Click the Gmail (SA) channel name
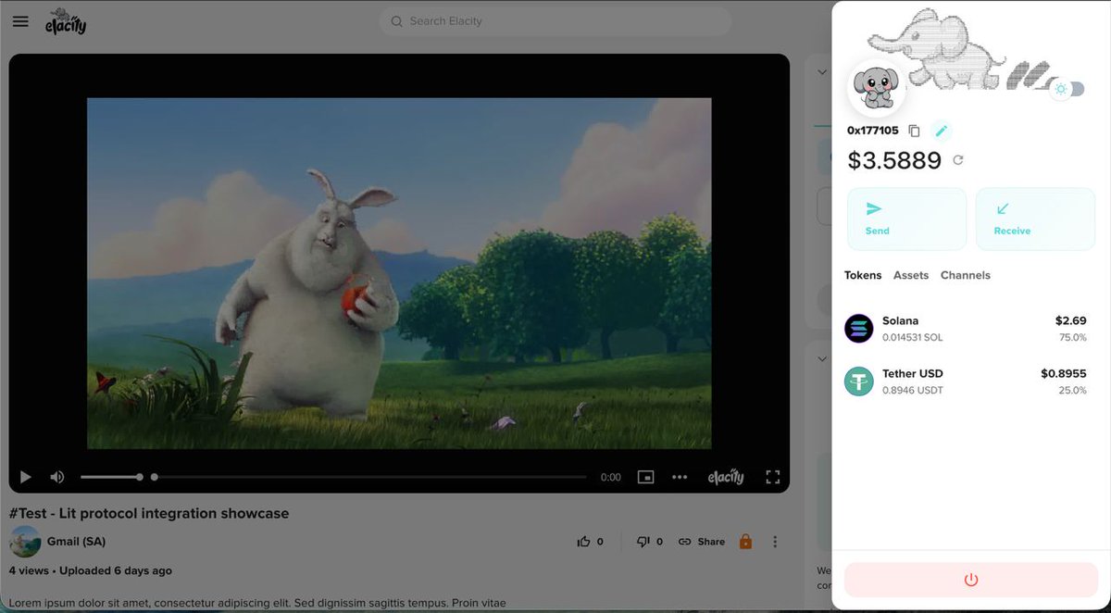The height and width of the screenshot is (613, 1111). coord(76,542)
